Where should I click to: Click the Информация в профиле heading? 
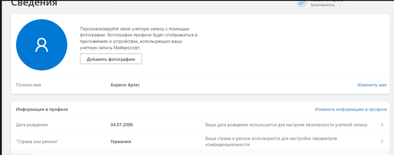[x=42, y=109]
